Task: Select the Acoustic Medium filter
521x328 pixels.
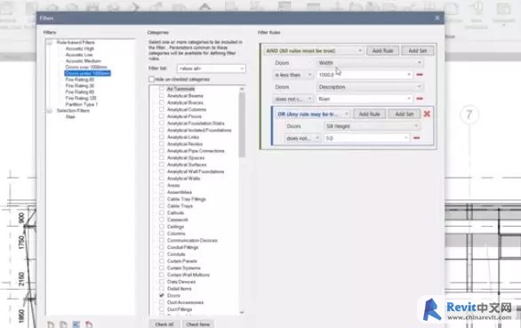Action: [83, 60]
